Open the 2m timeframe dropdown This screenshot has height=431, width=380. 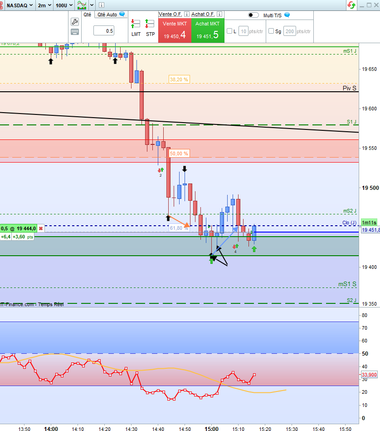pos(44,5)
